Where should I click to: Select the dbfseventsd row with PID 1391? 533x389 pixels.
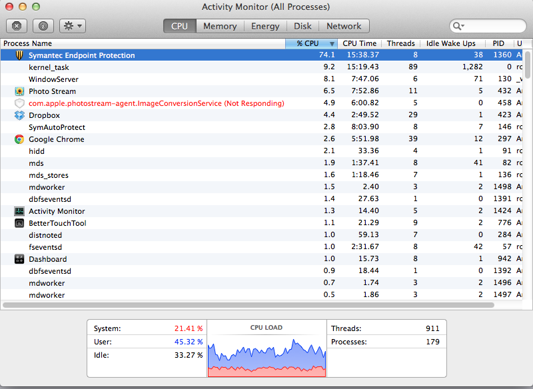pos(262,199)
